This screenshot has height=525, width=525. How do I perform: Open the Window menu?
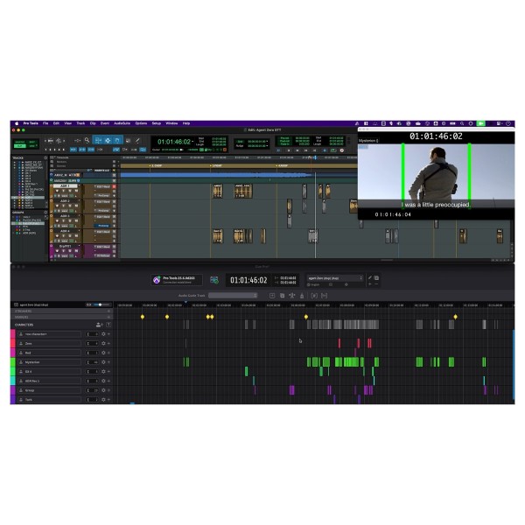tap(171, 123)
